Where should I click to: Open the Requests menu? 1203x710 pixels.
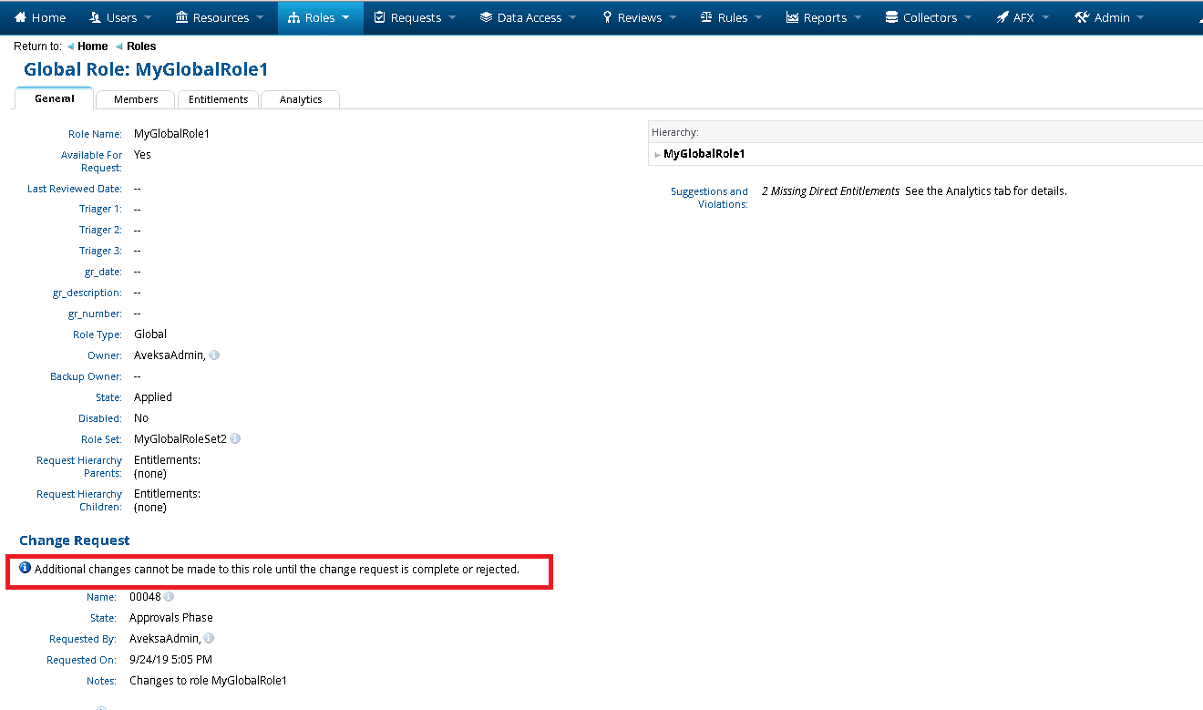pyautogui.click(x=415, y=17)
